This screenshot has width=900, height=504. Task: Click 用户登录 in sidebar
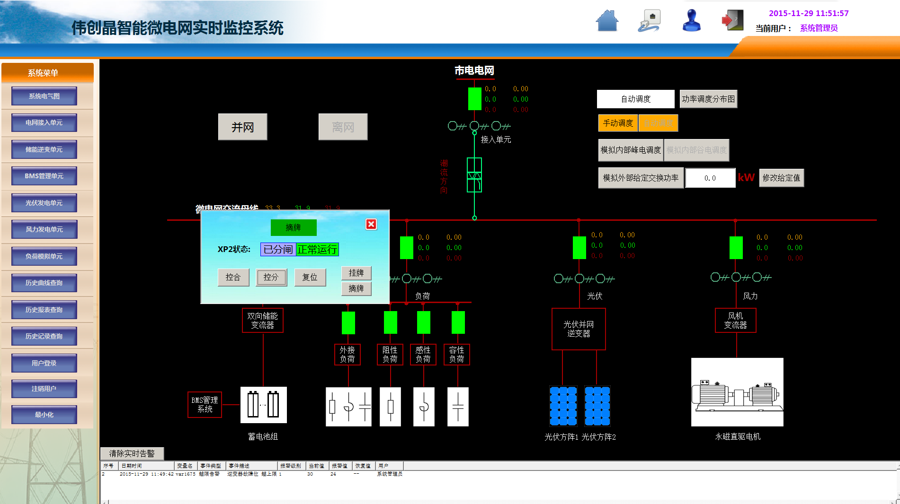44,363
